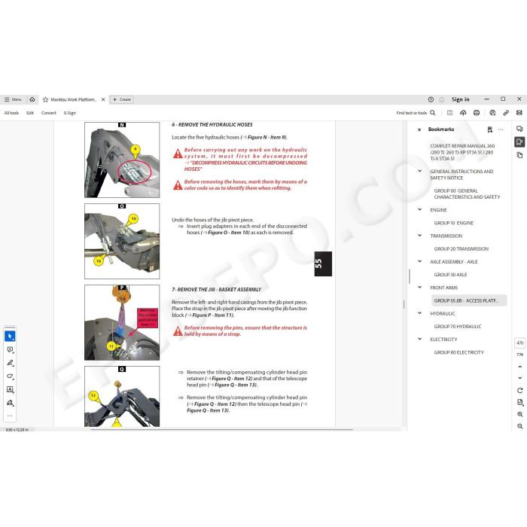
Task: Click the zoom in magnifier
Action: coord(520,414)
